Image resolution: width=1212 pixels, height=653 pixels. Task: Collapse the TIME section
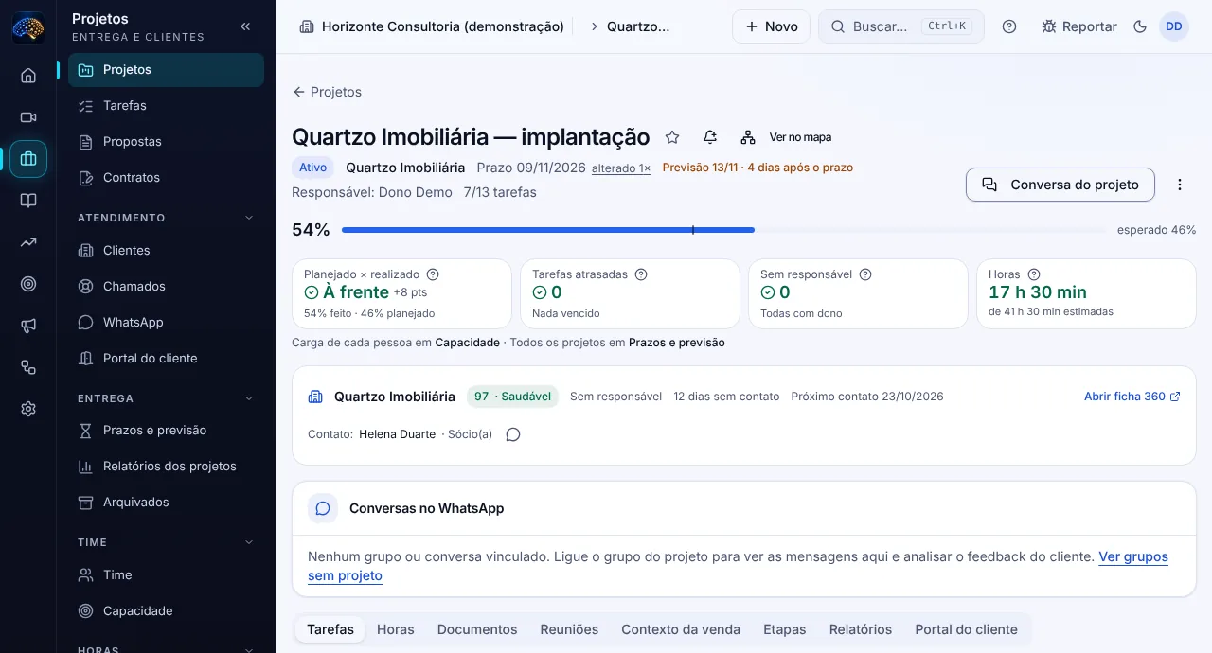point(249,542)
